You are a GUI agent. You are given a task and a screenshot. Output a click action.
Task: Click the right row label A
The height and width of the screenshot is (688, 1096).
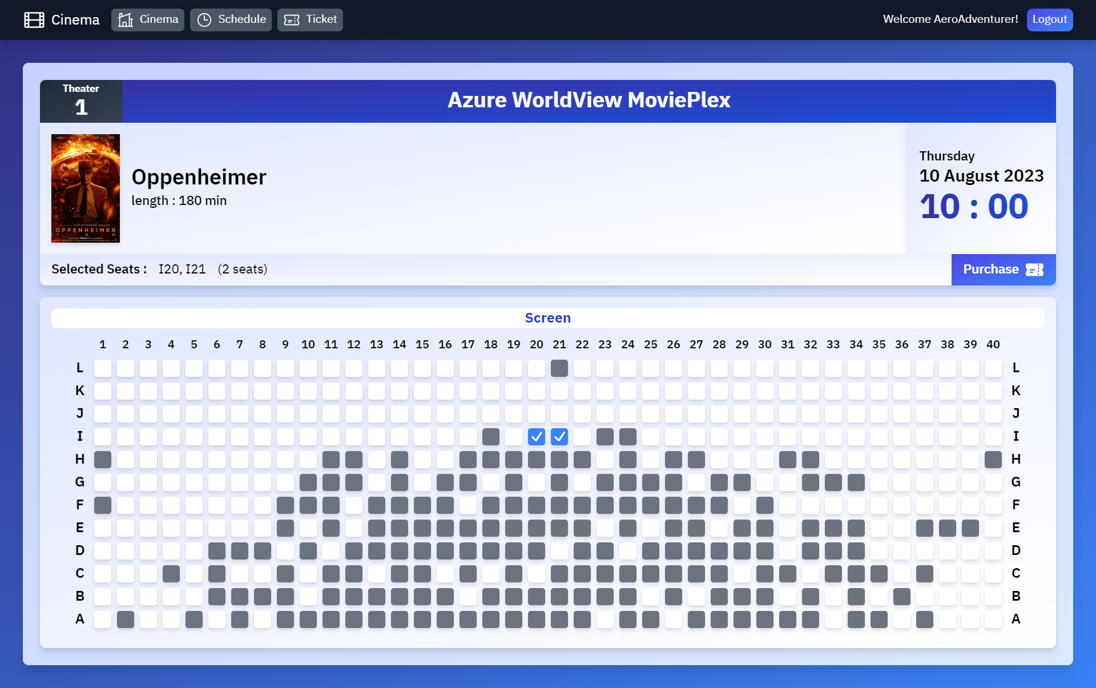click(1016, 619)
